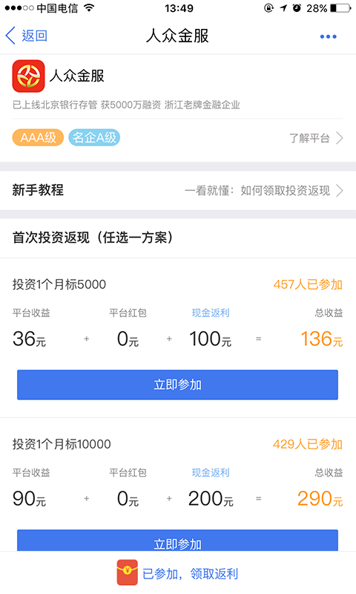Tap the back chevron icon
The width and height of the screenshot is (356, 594).
click(x=10, y=36)
